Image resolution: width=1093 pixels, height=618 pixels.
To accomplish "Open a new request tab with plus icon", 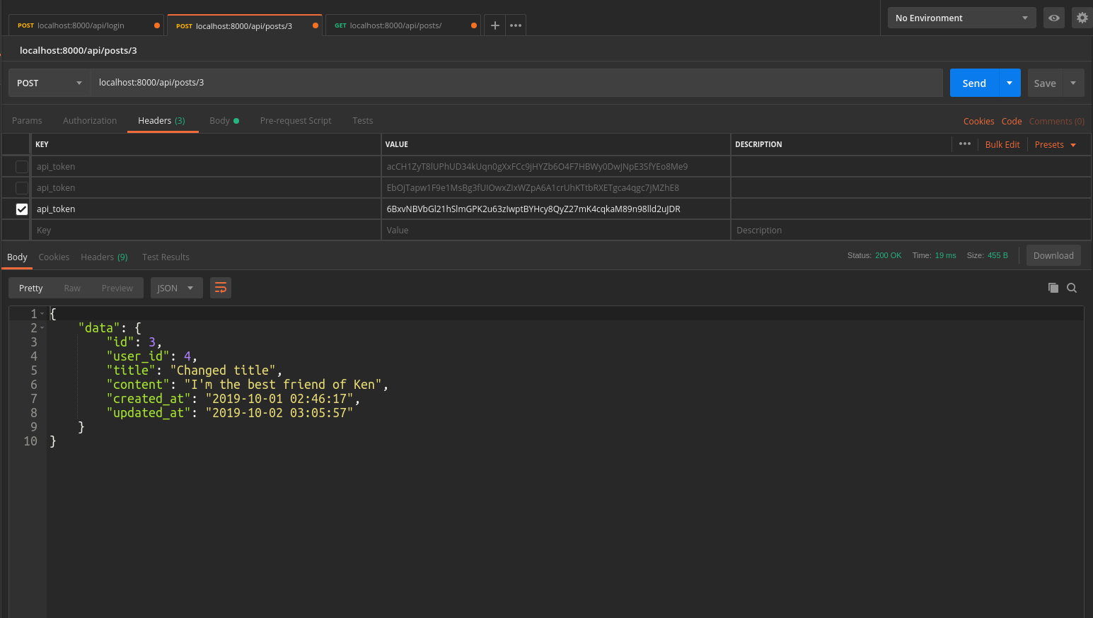I will [x=495, y=25].
